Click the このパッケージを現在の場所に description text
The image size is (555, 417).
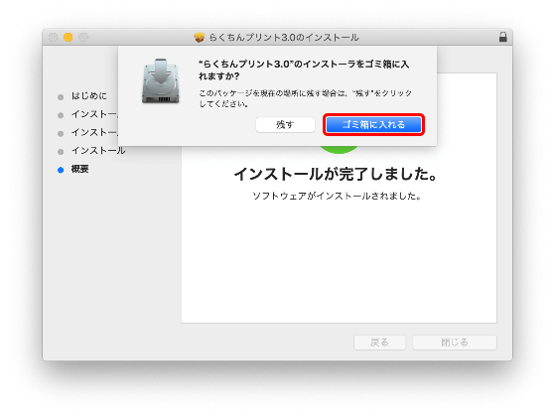[305, 98]
